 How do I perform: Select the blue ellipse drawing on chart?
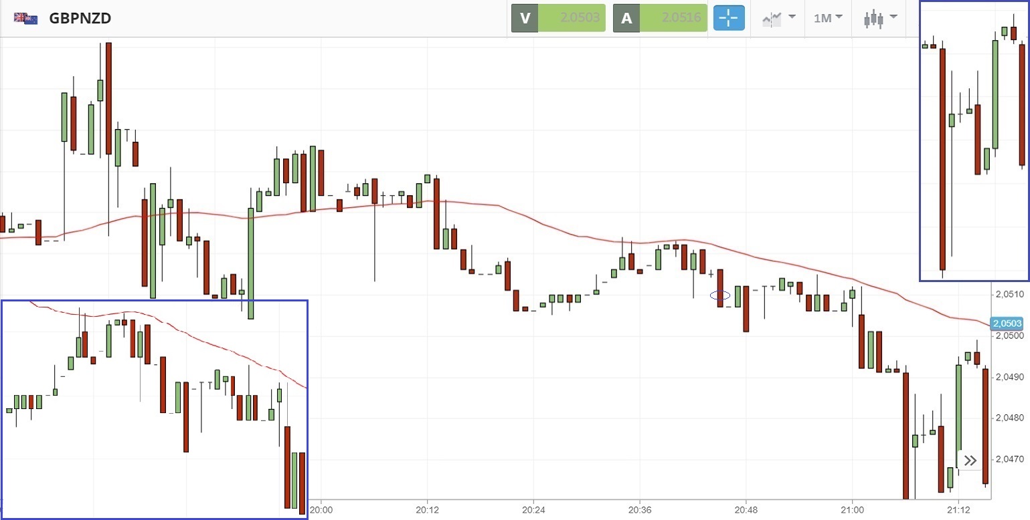pyautogui.click(x=719, y=295)
